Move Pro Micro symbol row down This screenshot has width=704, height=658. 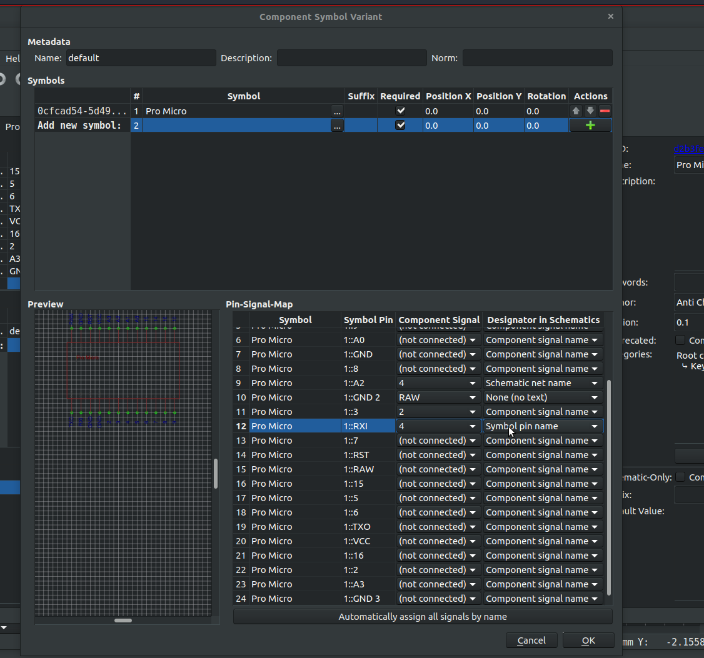[x=590, y=111]
